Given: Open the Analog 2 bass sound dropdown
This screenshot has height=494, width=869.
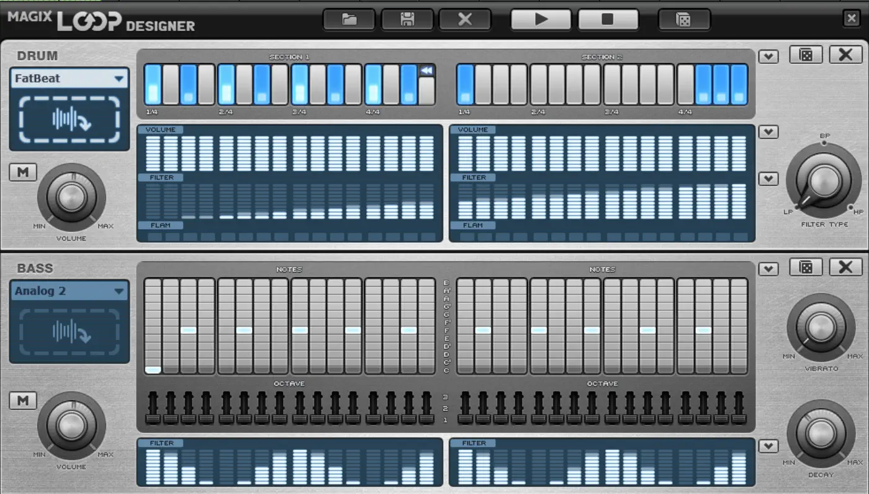Looking at the screenshot, I should (119, 291).
